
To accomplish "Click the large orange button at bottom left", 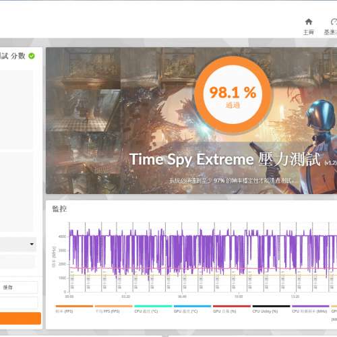I will coord(20,318).
